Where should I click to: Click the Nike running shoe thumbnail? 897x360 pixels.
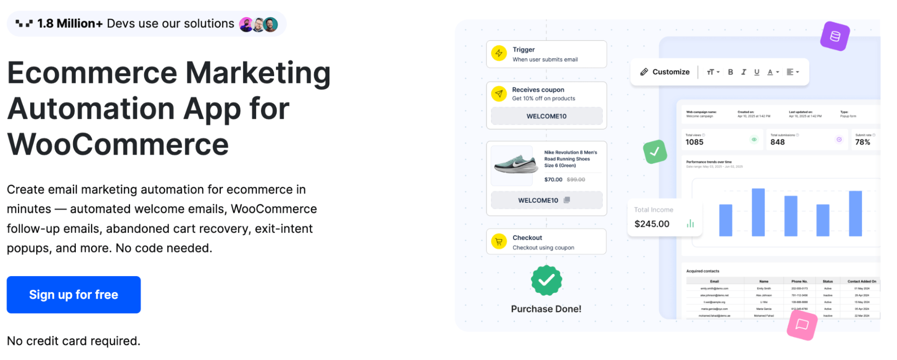click(516, 165)
